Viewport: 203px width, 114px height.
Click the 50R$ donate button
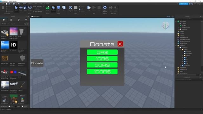(x=102, y=65)
